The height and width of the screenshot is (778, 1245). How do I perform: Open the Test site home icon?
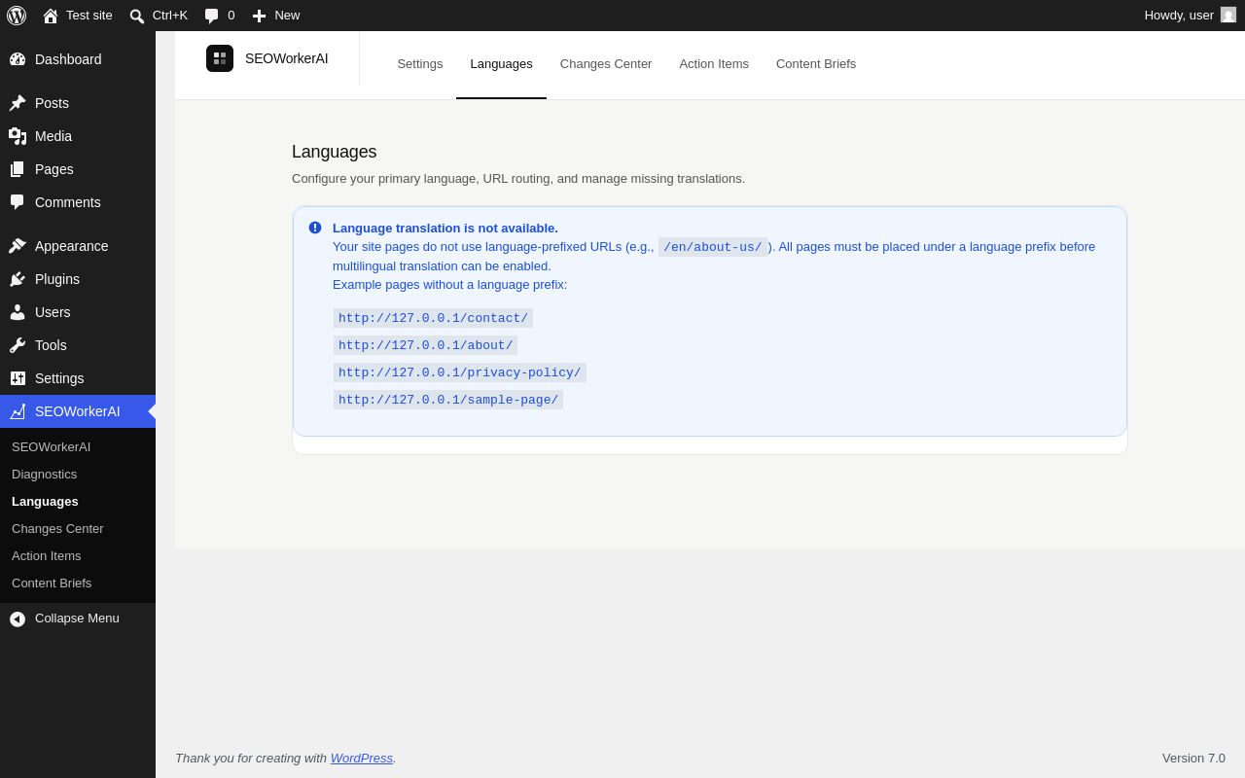[x=51, y=16]
